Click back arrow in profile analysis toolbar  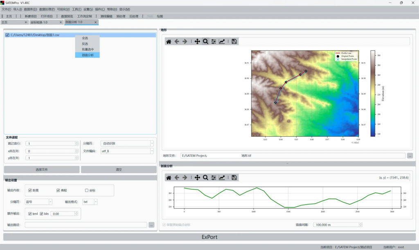point(177,178)
